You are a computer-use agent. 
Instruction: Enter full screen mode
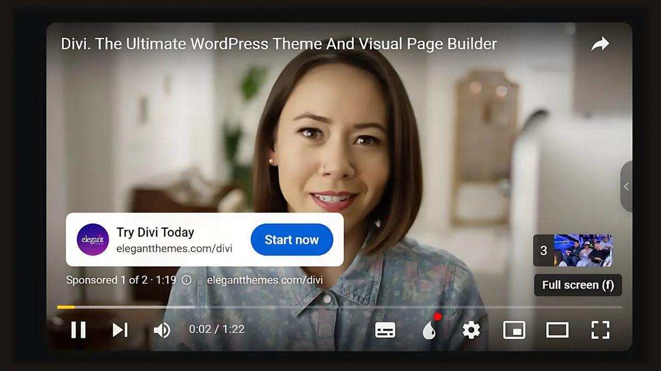click(x=600, y=330)
